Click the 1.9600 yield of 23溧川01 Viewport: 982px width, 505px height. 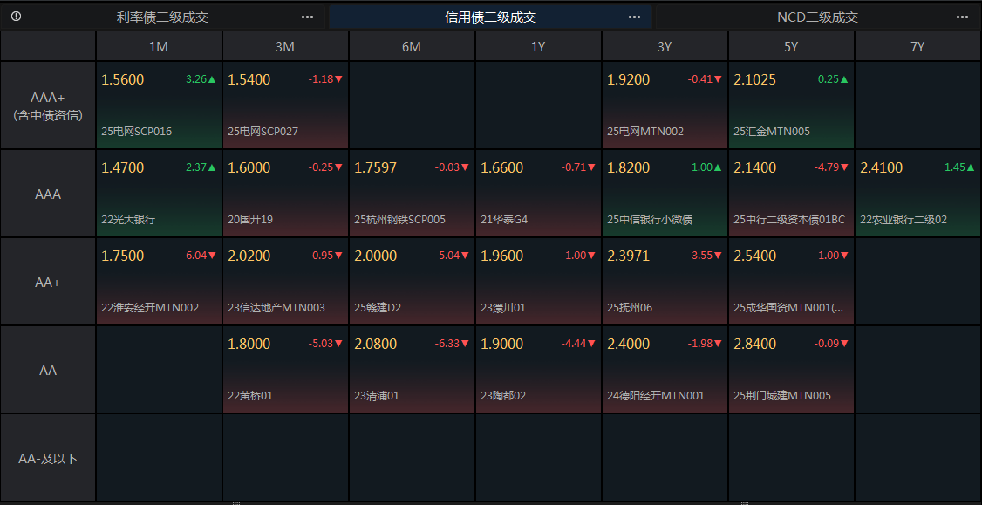tap(502, 256)
